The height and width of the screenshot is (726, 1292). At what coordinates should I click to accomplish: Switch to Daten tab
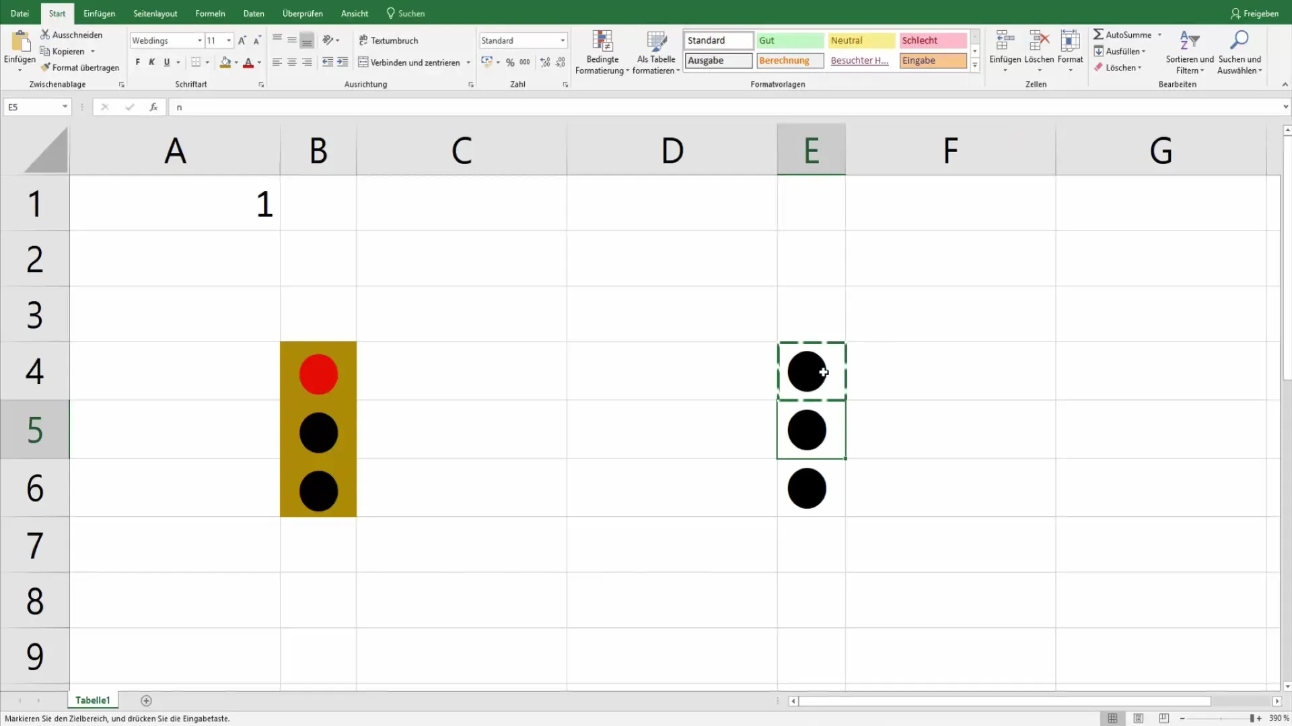pos(254,13)
